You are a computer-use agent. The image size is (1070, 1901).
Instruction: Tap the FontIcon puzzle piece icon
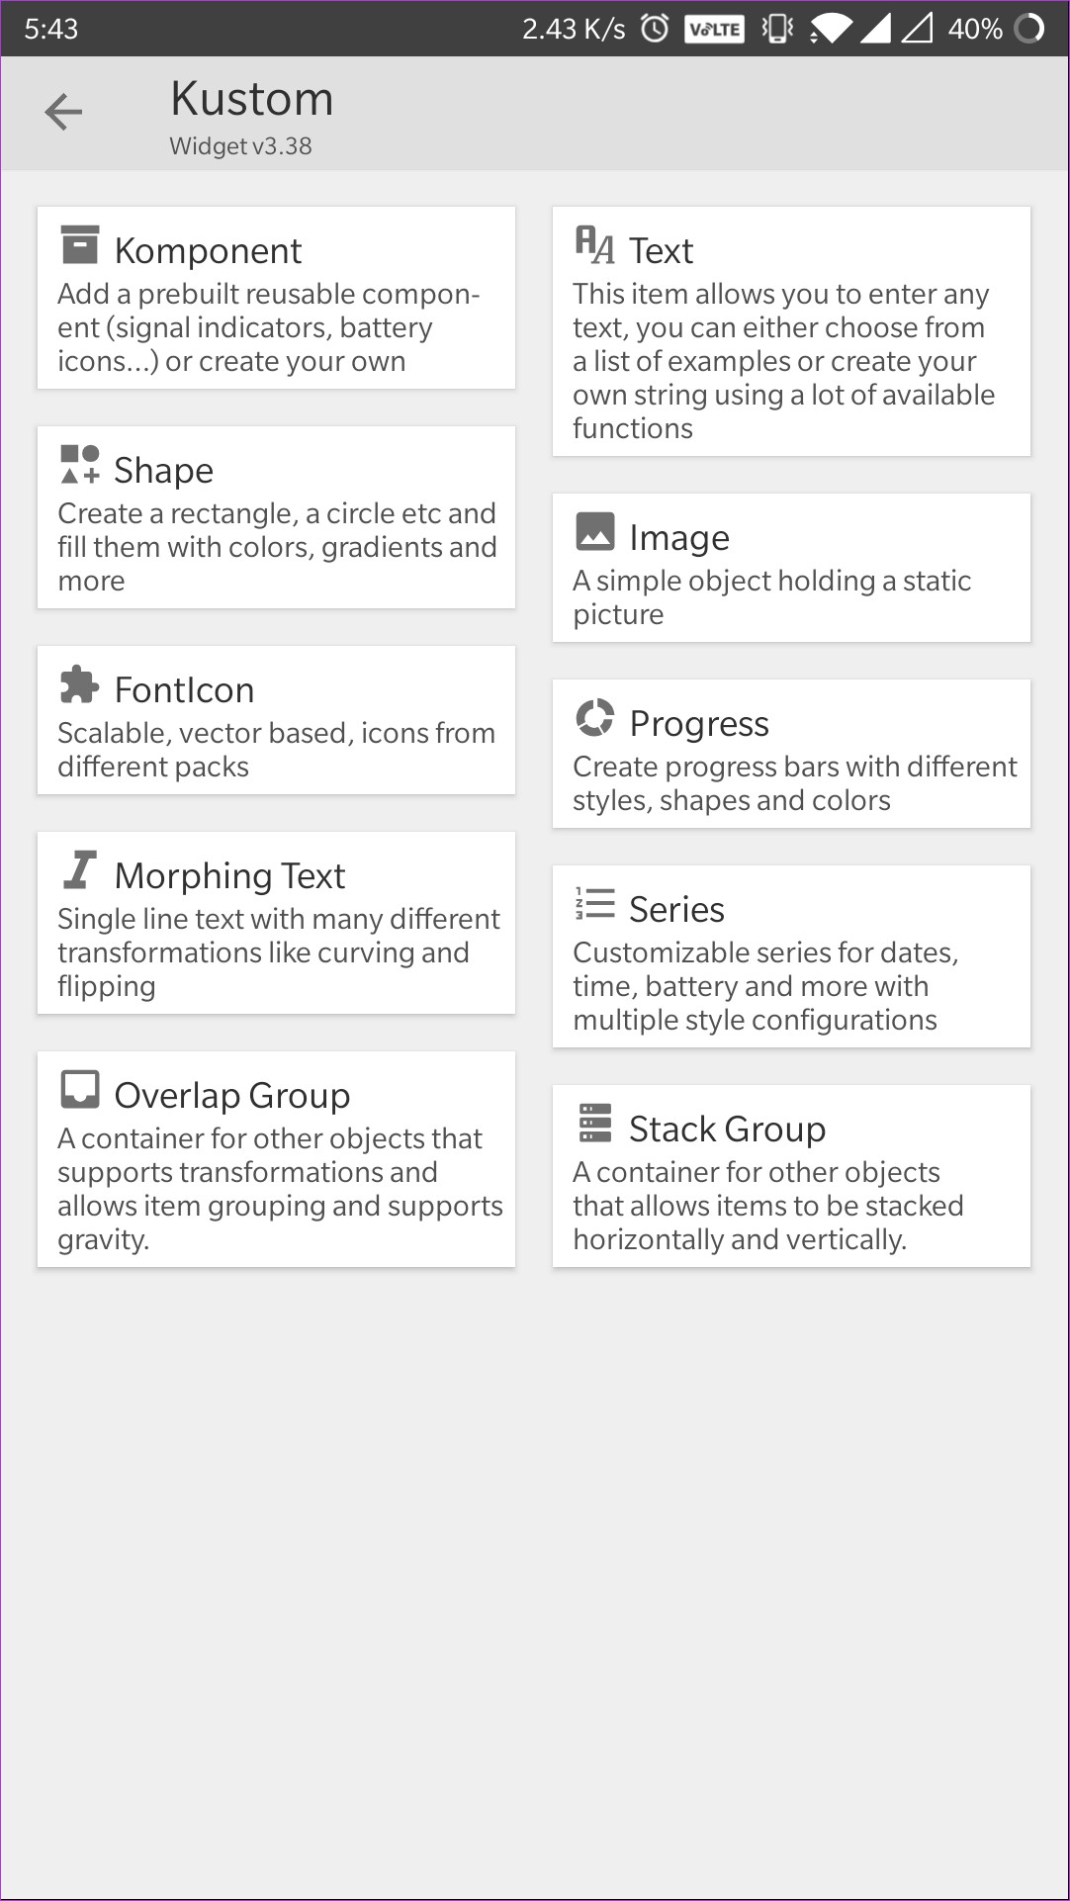(79, 684)
